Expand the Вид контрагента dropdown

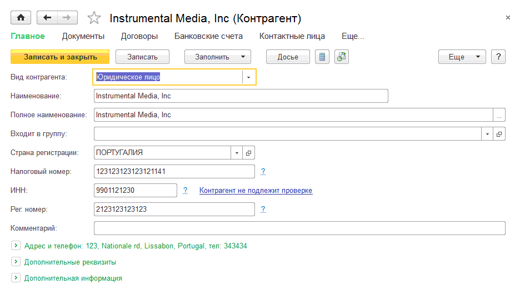pos(249,77)
